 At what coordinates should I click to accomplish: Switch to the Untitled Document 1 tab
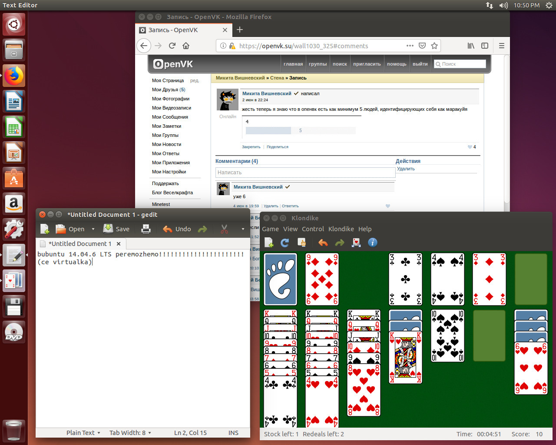tap(79, 244)
